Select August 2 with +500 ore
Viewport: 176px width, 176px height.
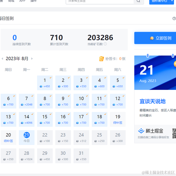click(63, 83)
